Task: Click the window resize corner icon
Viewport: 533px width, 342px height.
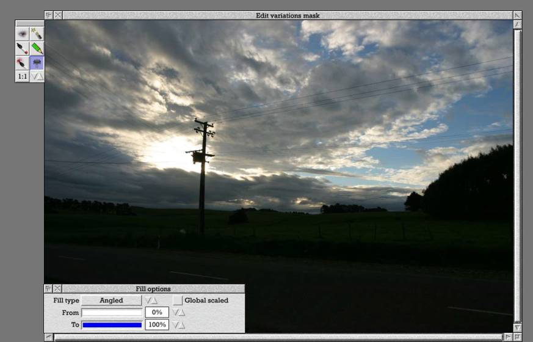Action: (x=517, y=337)
